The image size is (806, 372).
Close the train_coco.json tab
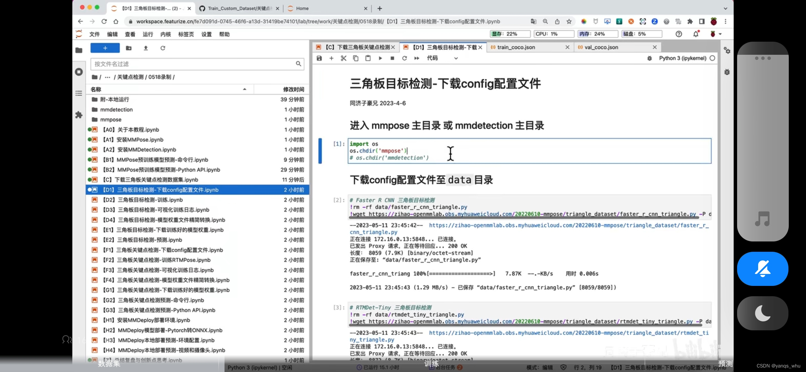point(567,47)
